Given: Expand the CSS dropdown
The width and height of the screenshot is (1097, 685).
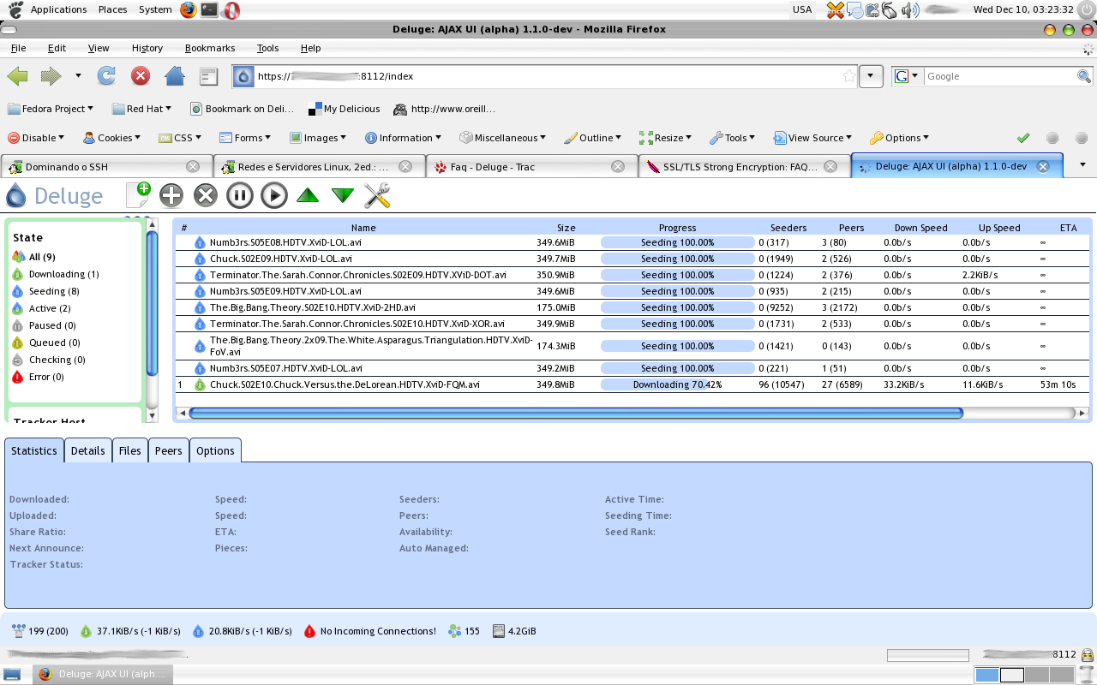Looking at the screenshot, I should 180,138.
